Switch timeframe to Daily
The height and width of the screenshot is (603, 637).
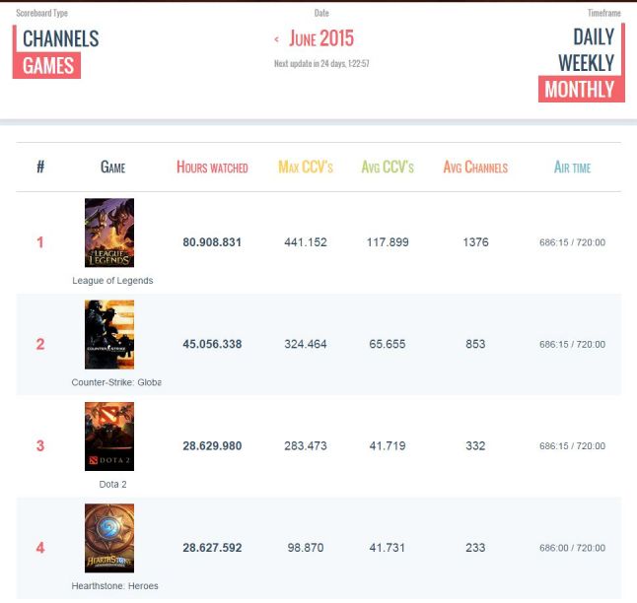594,36
